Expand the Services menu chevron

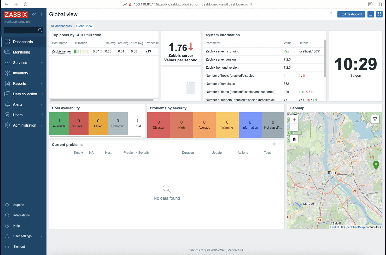point(42,63)
